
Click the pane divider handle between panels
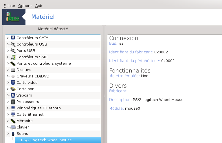point(104,95)
